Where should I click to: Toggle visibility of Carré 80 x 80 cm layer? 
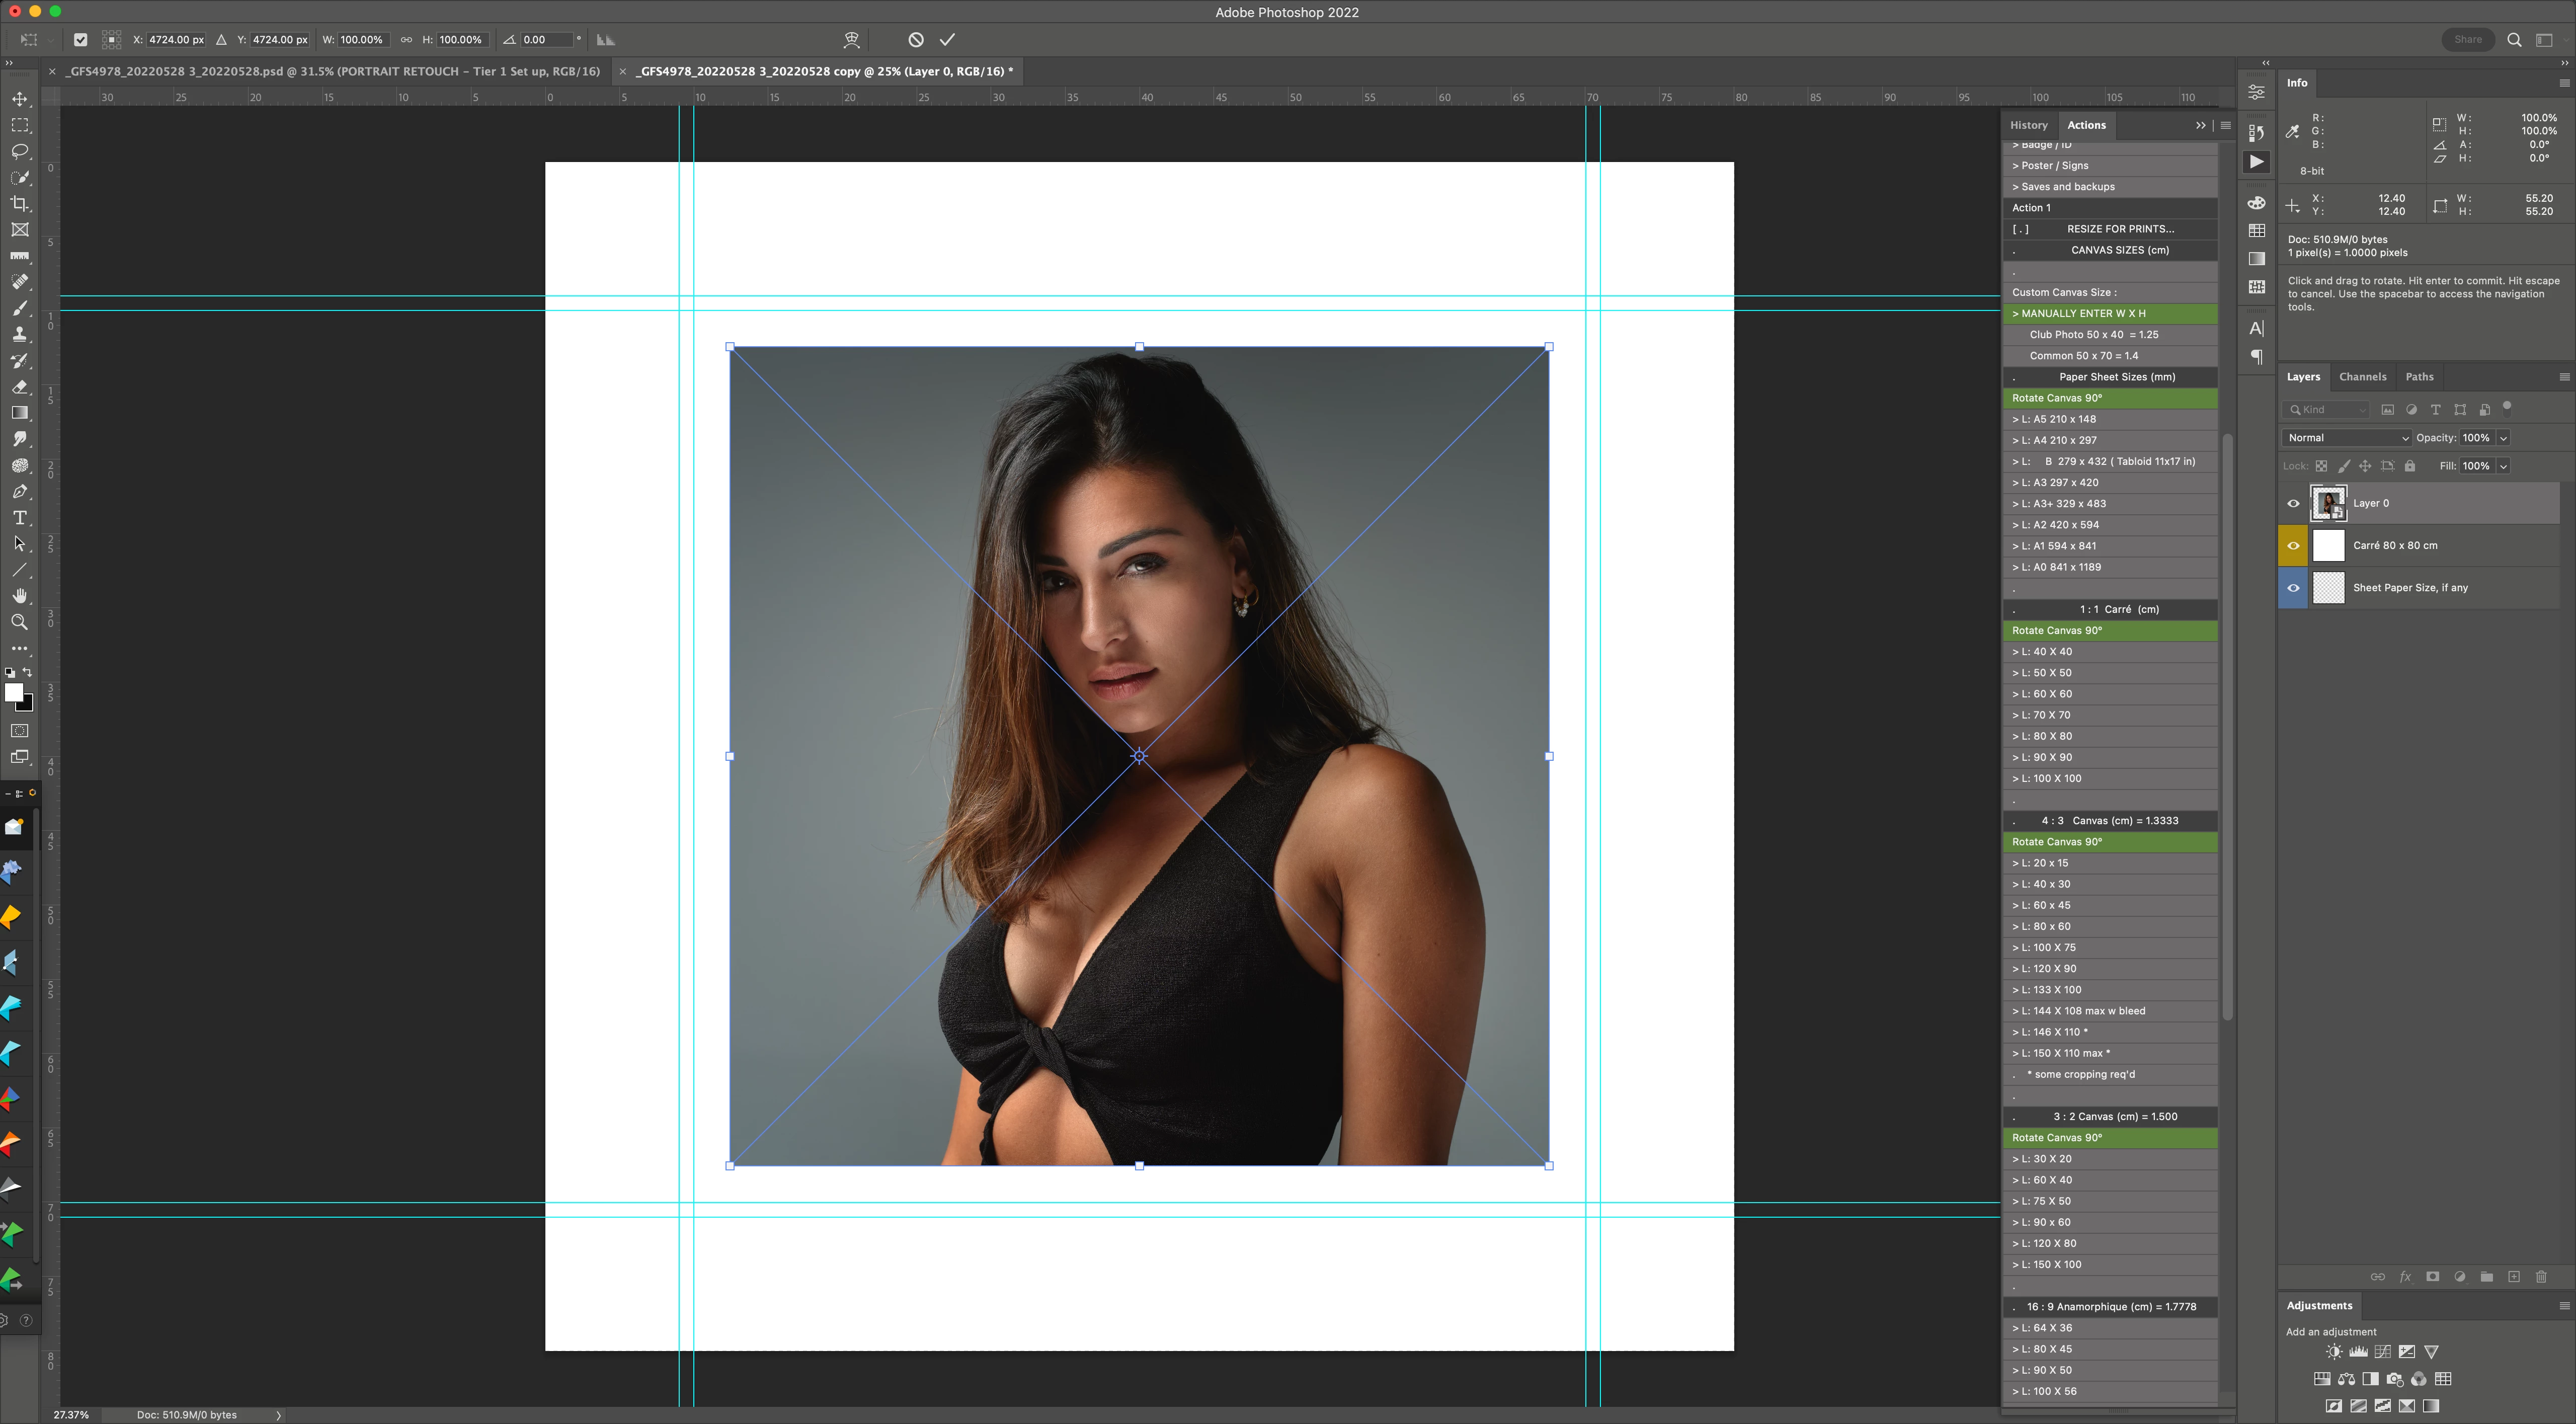pyautogui.click(x=2293, y=546)
